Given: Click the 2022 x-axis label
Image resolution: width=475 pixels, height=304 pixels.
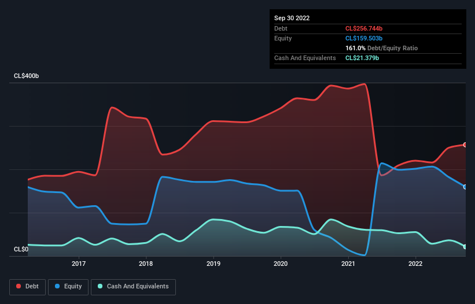Looking at the screenshot, I should (415, 264).
